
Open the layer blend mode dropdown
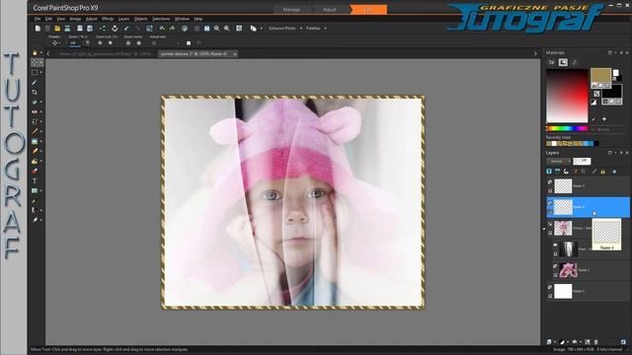pos(558,162)
